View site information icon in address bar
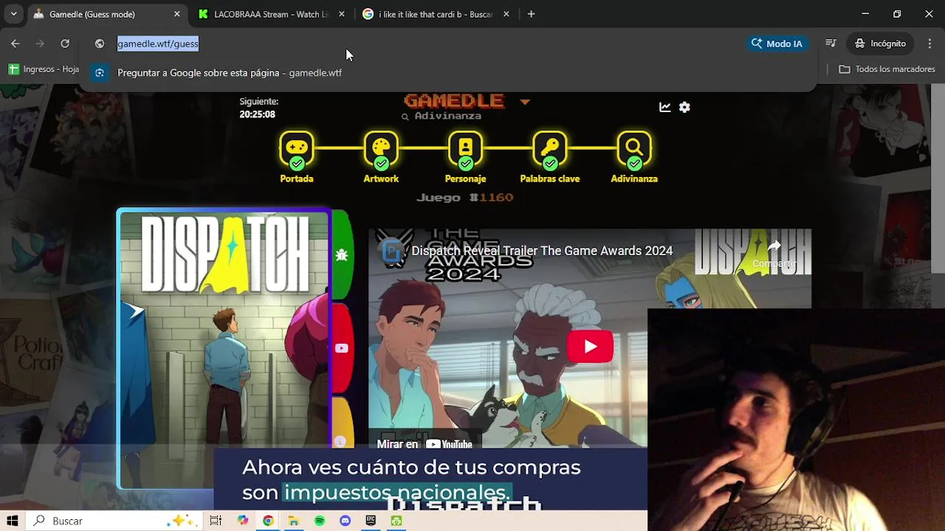The image size is (945, 531). pos(100,44)
